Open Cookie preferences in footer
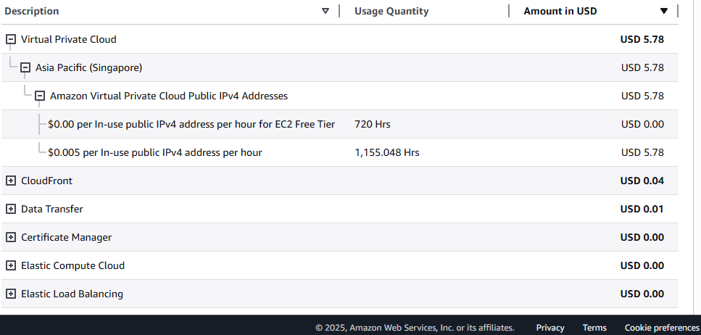Image resolution: width=701 pixels, height=335 pixels. 662,328
